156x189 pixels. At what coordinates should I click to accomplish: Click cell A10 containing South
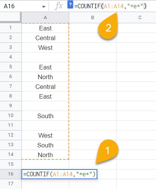point(45,116)
